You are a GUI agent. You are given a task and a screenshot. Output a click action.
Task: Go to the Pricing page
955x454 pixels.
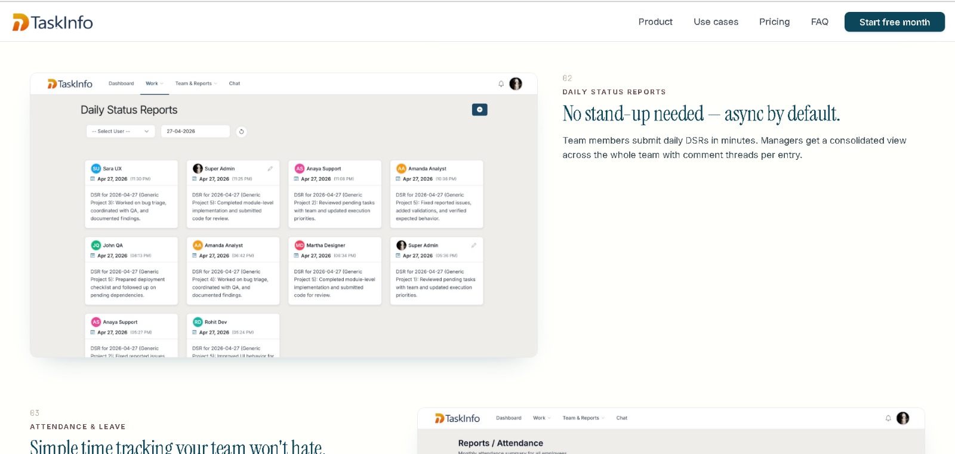click(x=774, y=22)
